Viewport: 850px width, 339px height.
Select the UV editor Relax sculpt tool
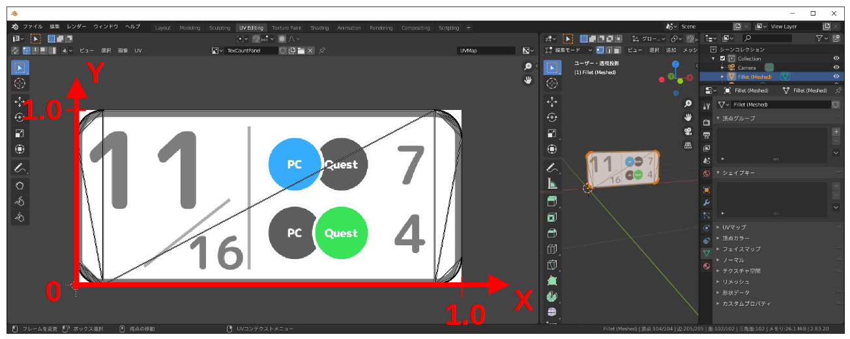(x=20, y=202)
